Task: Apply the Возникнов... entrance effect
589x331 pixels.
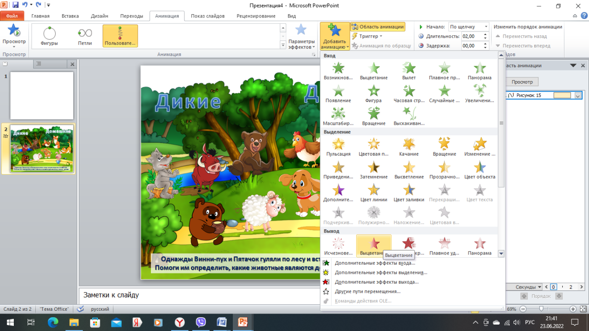Action: point(338,70)
